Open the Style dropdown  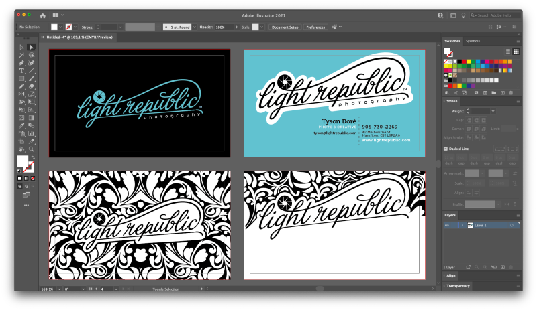tap(262, 27)
